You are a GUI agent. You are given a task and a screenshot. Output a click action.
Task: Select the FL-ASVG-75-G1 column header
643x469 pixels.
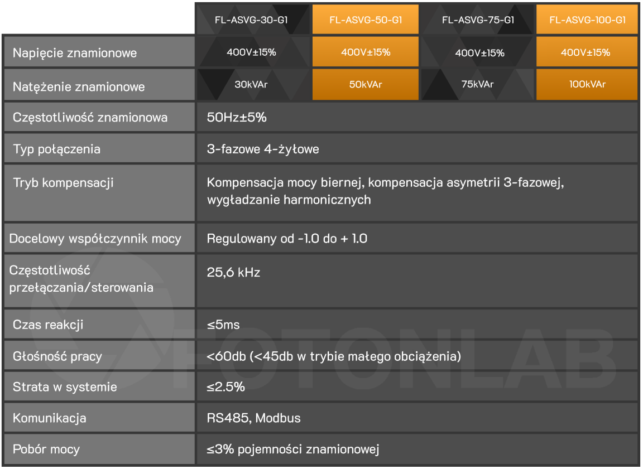click(x=478, y=20)
